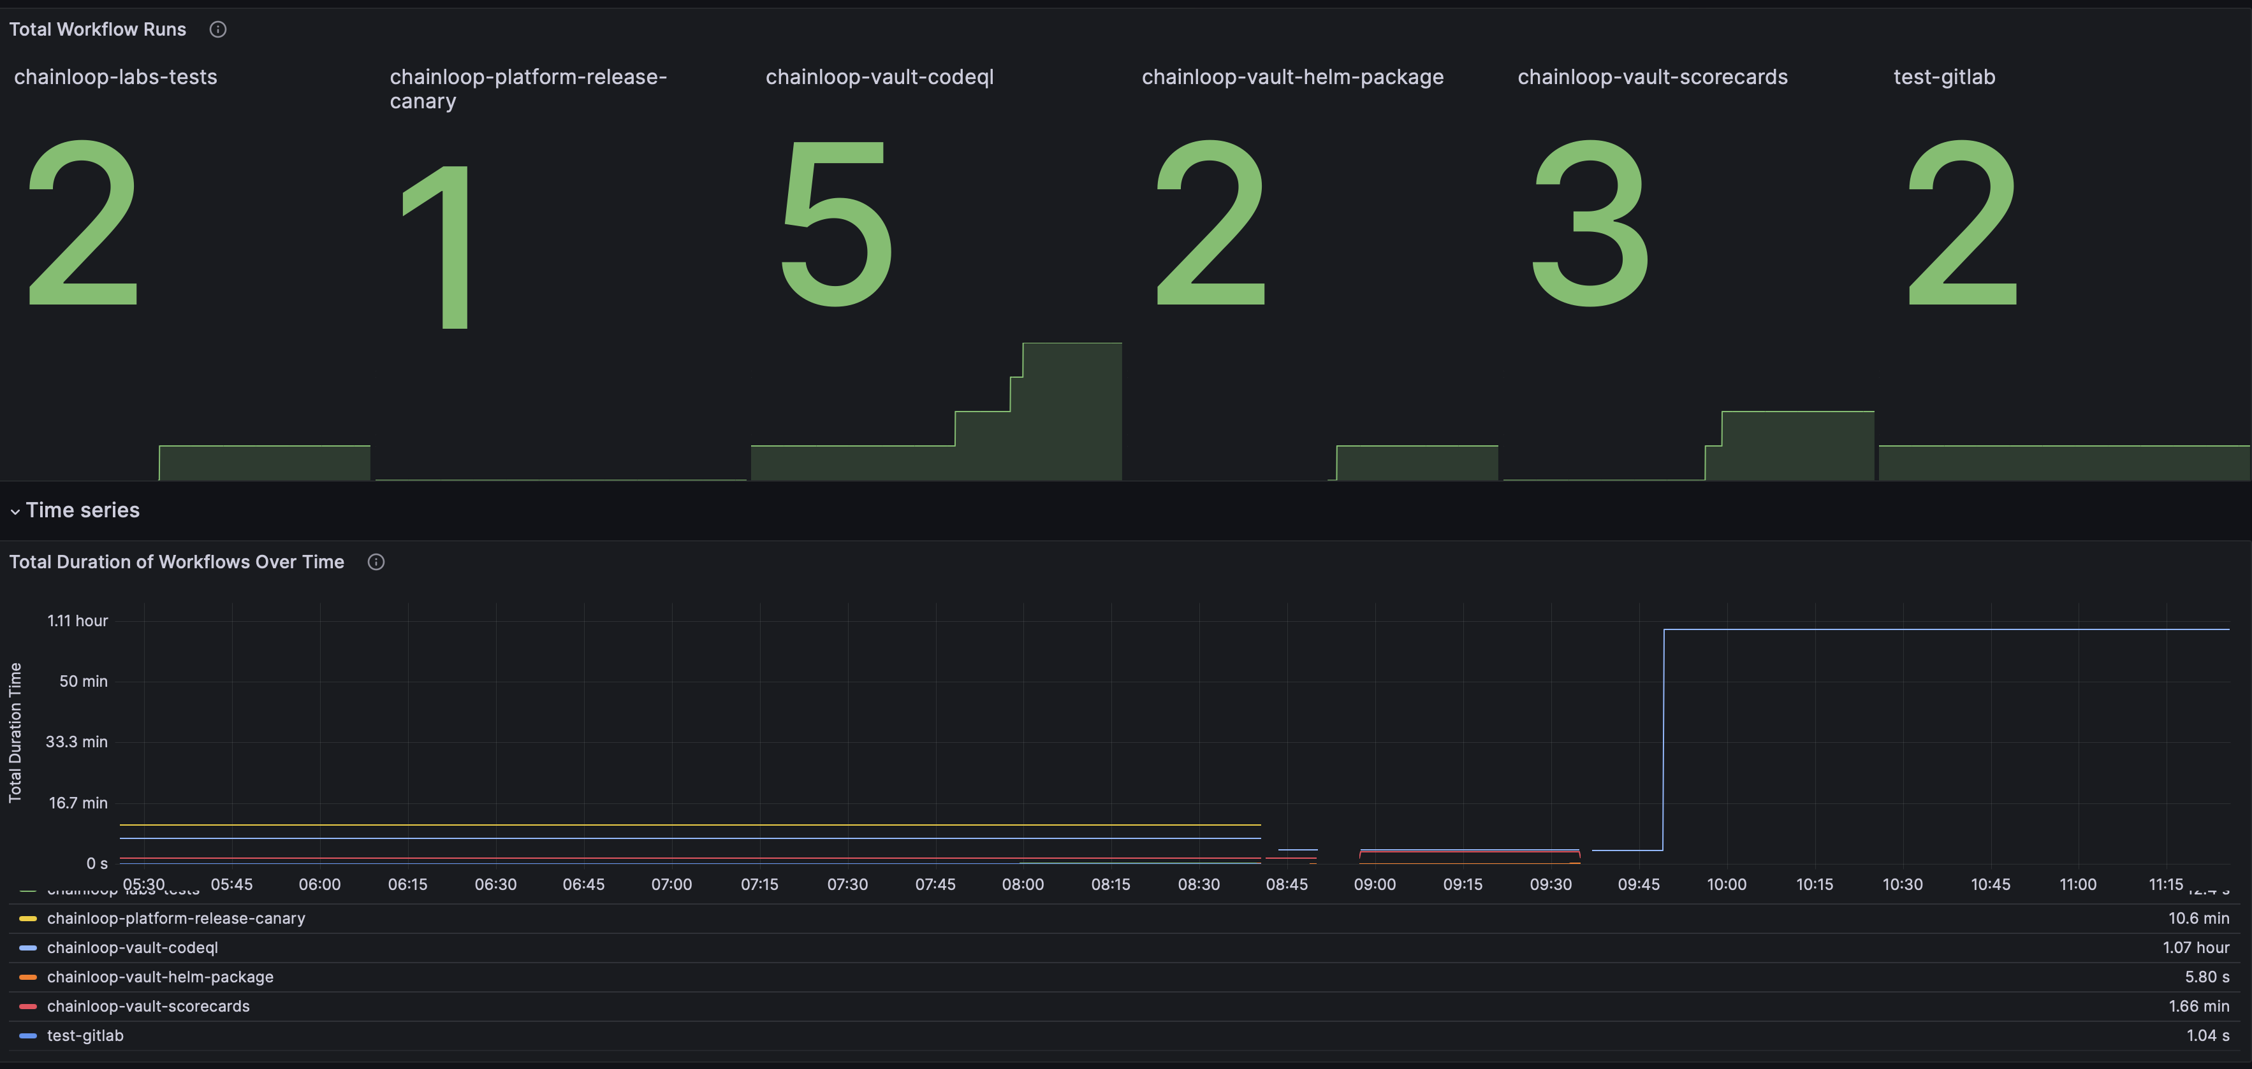
Task: Click the Time series row title
Action: 82,510
